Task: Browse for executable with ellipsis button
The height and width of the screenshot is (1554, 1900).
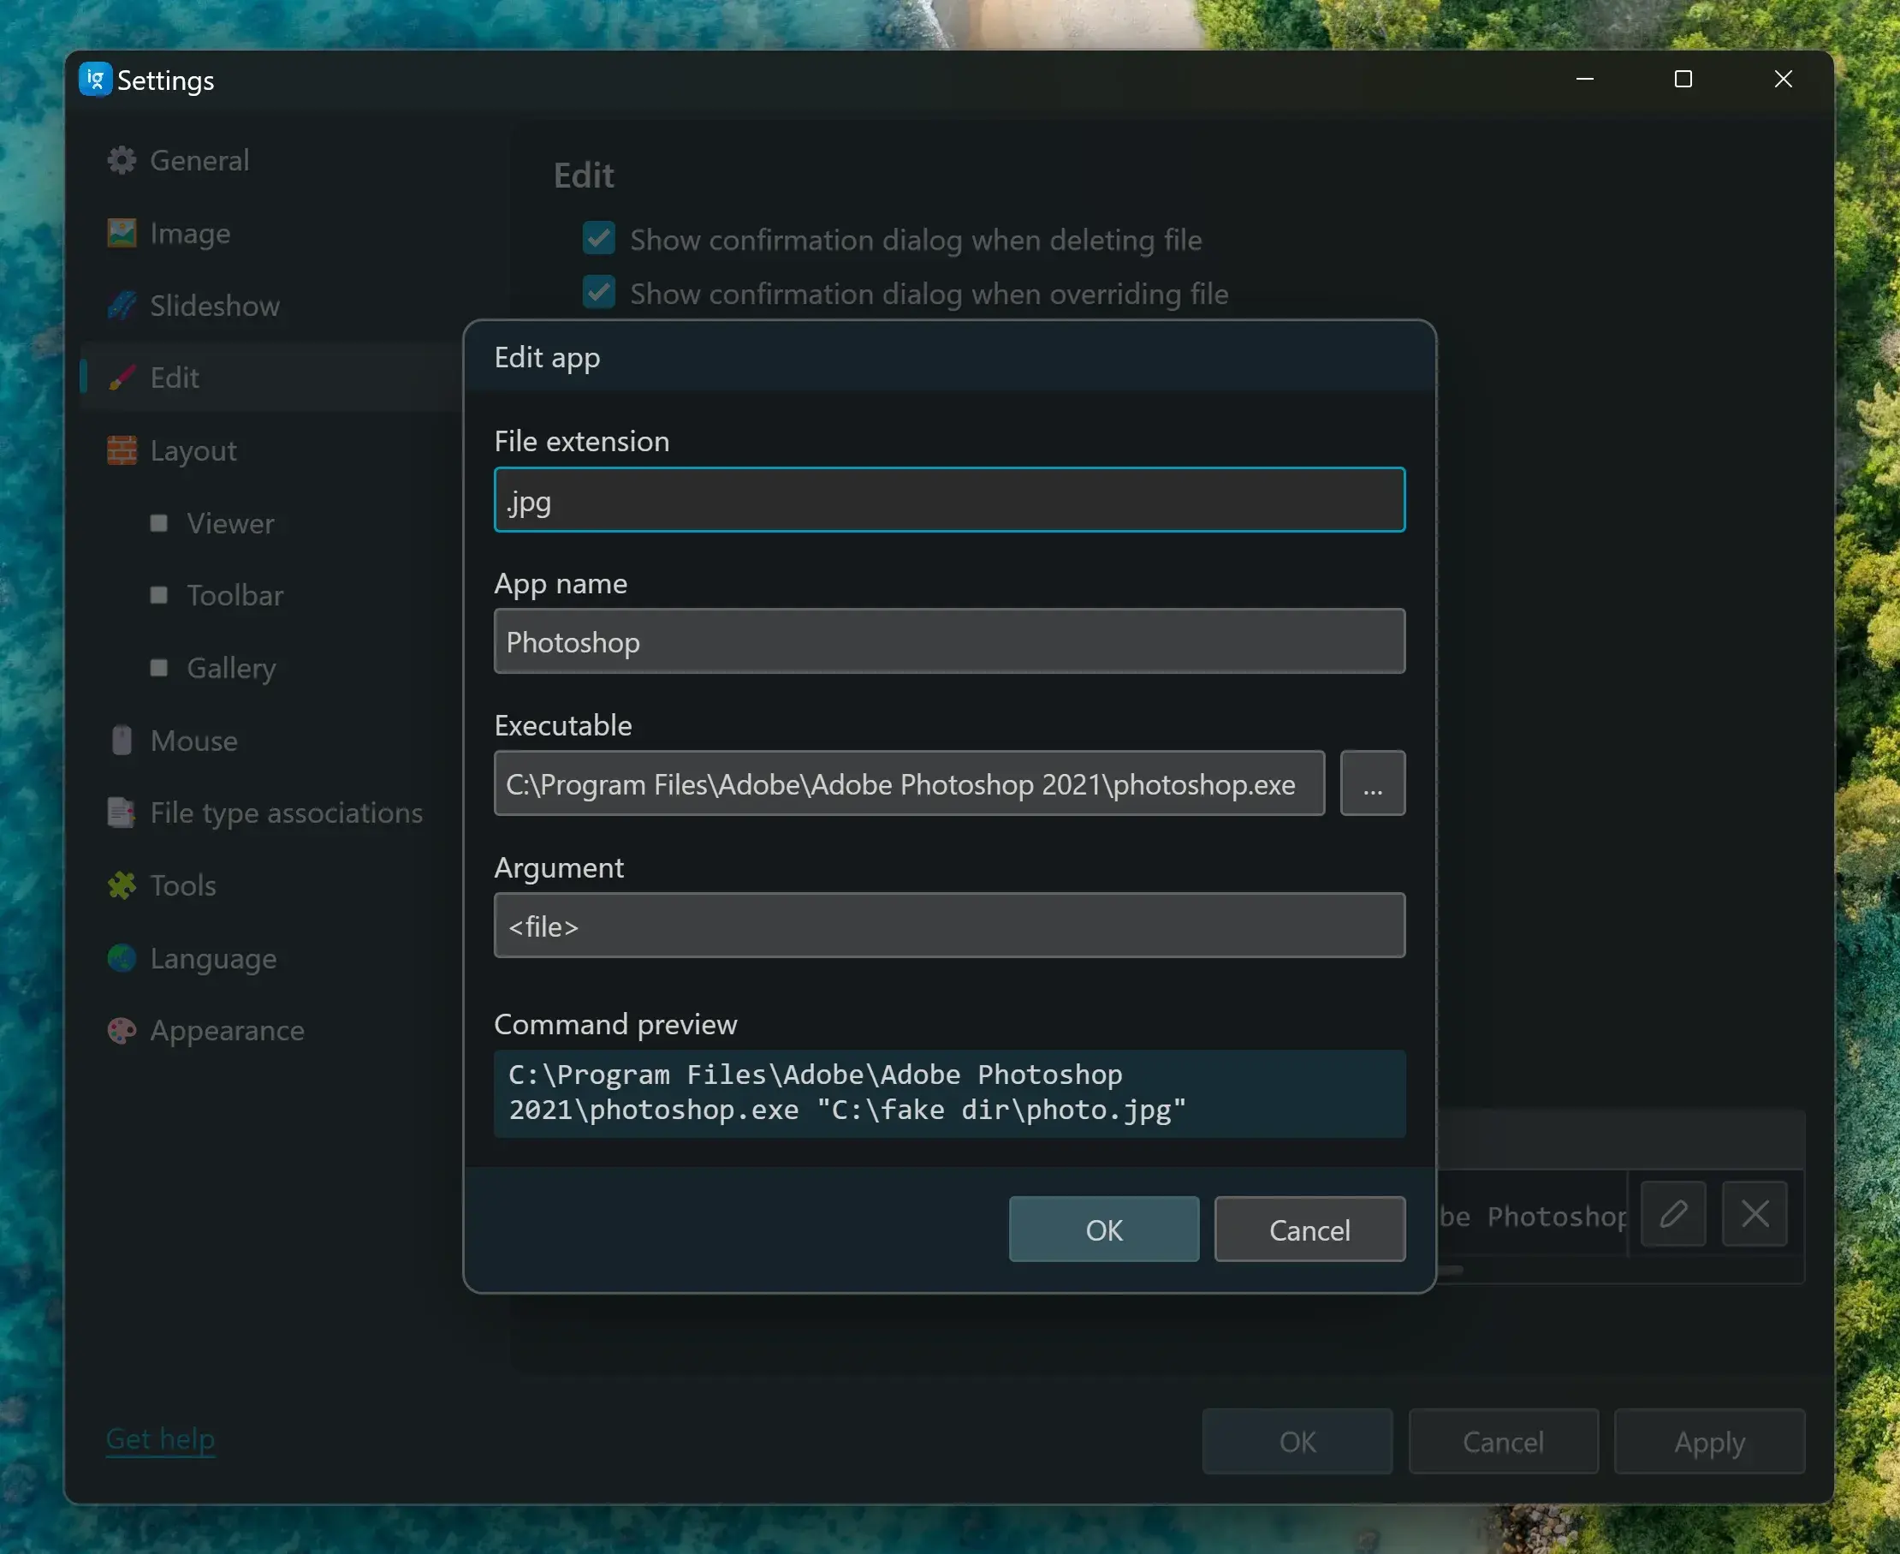Action: pos(1372,783)
